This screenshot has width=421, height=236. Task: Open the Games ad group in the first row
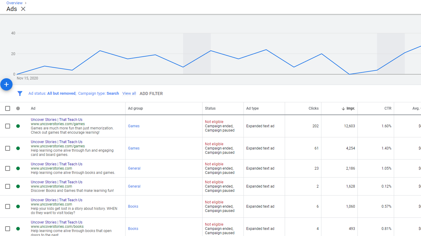tap(134, 126)
